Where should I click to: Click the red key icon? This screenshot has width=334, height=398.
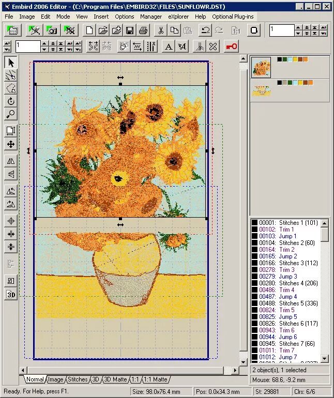[x=232, y=47]
